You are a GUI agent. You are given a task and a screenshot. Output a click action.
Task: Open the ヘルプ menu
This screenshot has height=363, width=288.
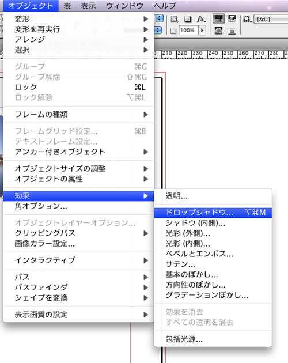[x=165, y=6]
